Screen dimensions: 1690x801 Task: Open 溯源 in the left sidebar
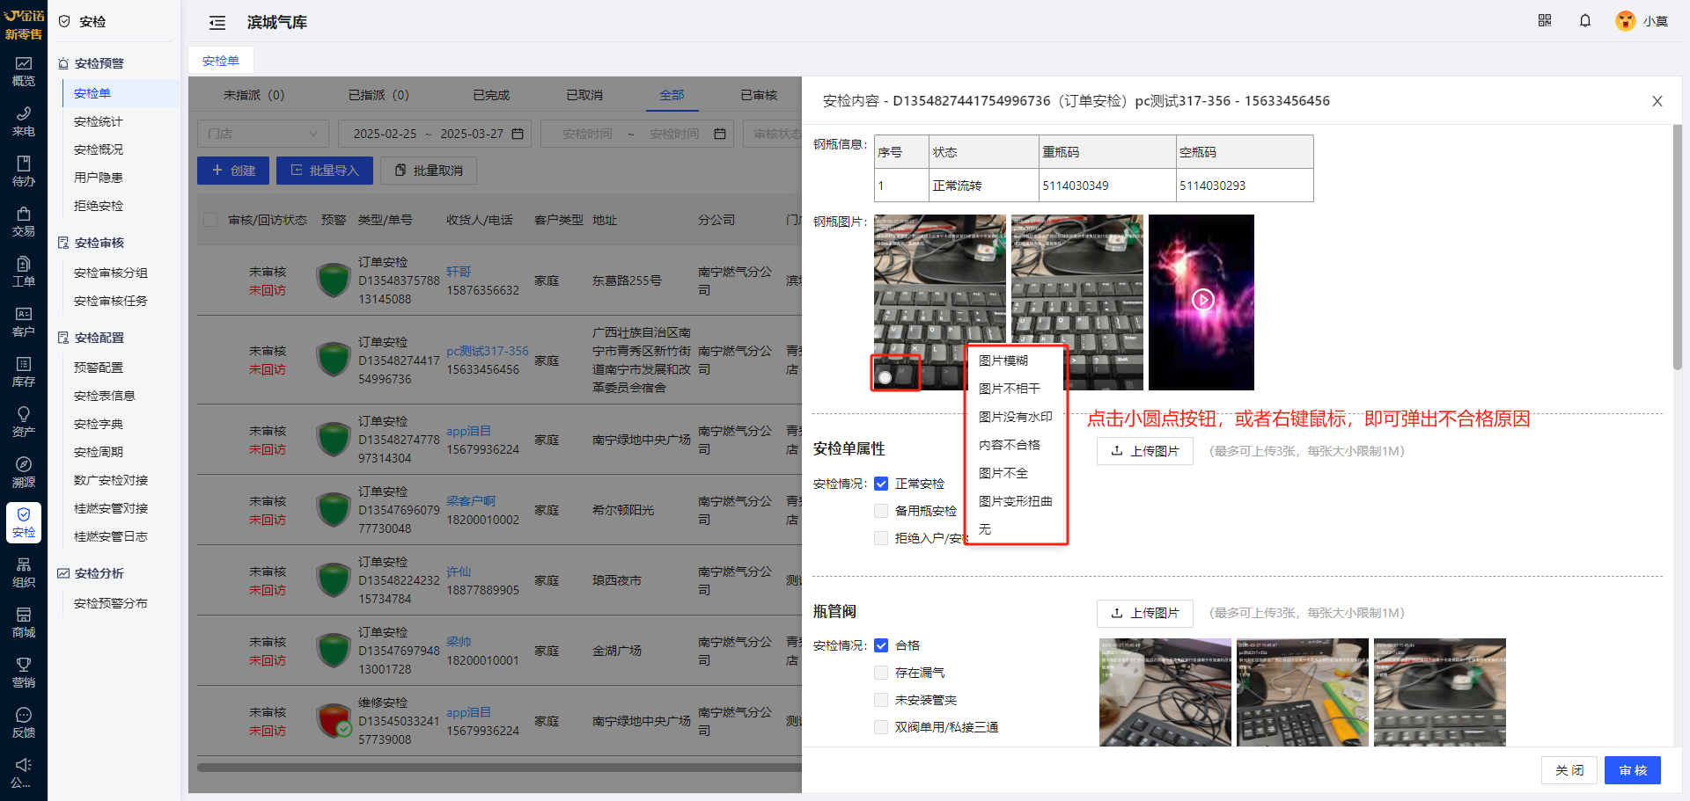pos(24,471)
